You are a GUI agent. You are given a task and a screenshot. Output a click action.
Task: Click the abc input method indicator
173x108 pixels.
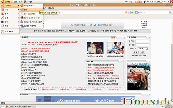tap(127, 2)
